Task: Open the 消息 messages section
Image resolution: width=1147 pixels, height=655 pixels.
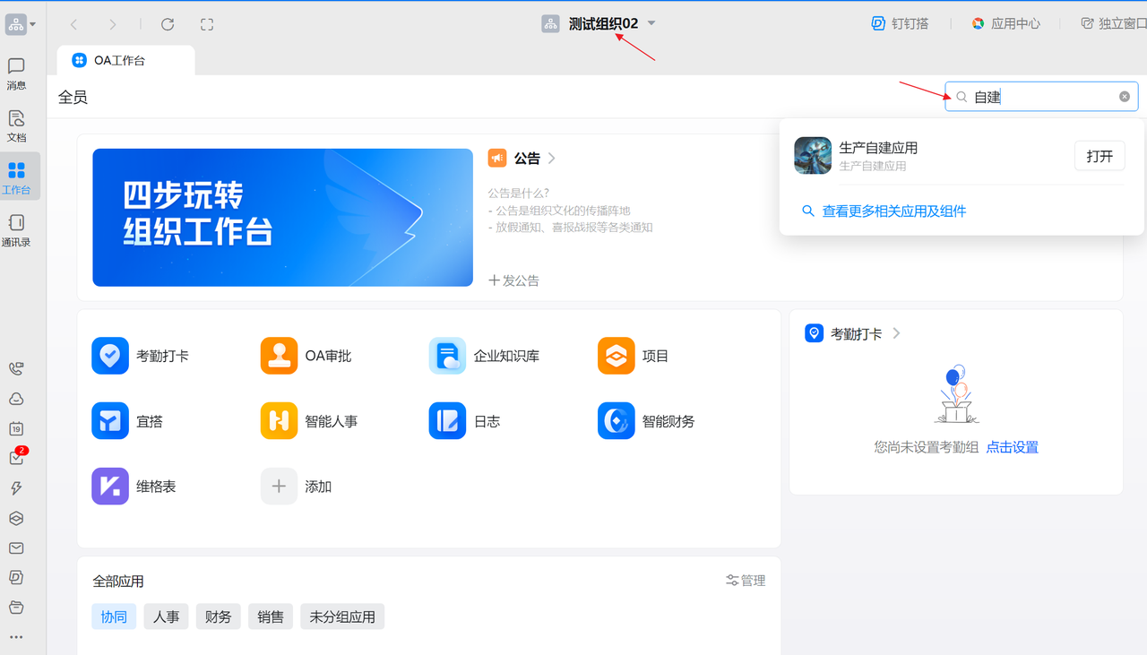Action: (16, 73)
